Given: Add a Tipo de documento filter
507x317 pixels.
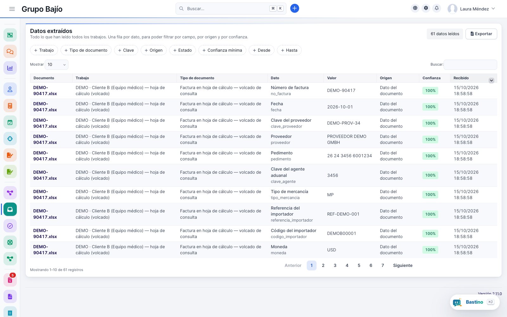Looking at the screenshot, I should 86,50.
